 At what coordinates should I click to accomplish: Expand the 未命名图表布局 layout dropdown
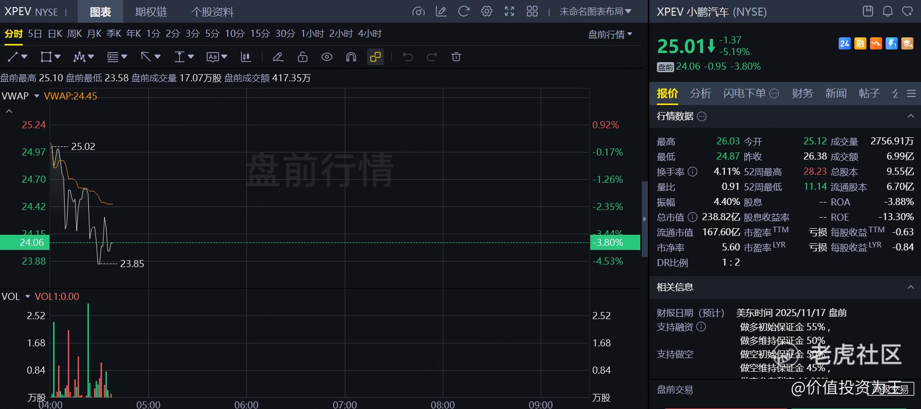click(595, 12)
